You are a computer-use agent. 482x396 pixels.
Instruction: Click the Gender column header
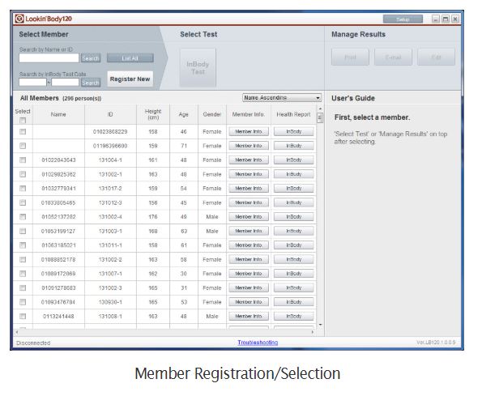pyautogui.click(x=212, y=114)
